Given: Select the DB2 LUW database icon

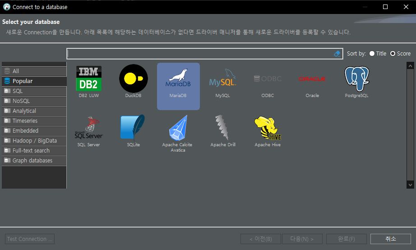Looking at the screenshot, I should [x=88, y=79].
